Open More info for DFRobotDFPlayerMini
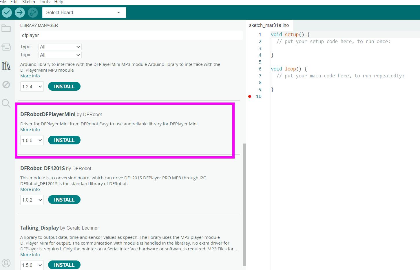The image size is (420, 270). point(30,130)
